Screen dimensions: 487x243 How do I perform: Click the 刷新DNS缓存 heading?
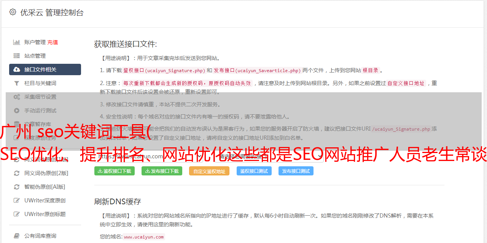pyautogui.click(x=118, y=201)
